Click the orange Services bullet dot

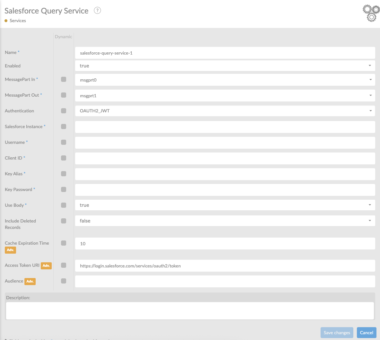coord(6,21)
